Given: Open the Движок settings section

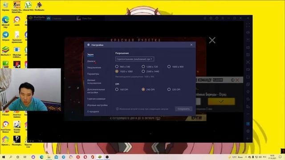Looking at the screenshot, I should (91, 61).
